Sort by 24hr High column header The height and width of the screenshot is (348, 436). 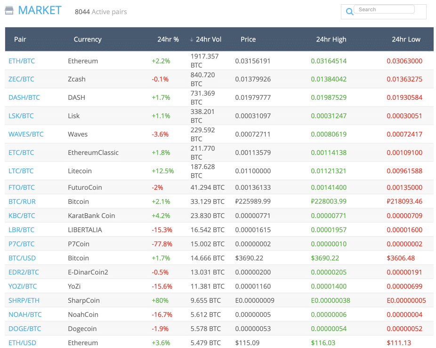coord(331,39)
